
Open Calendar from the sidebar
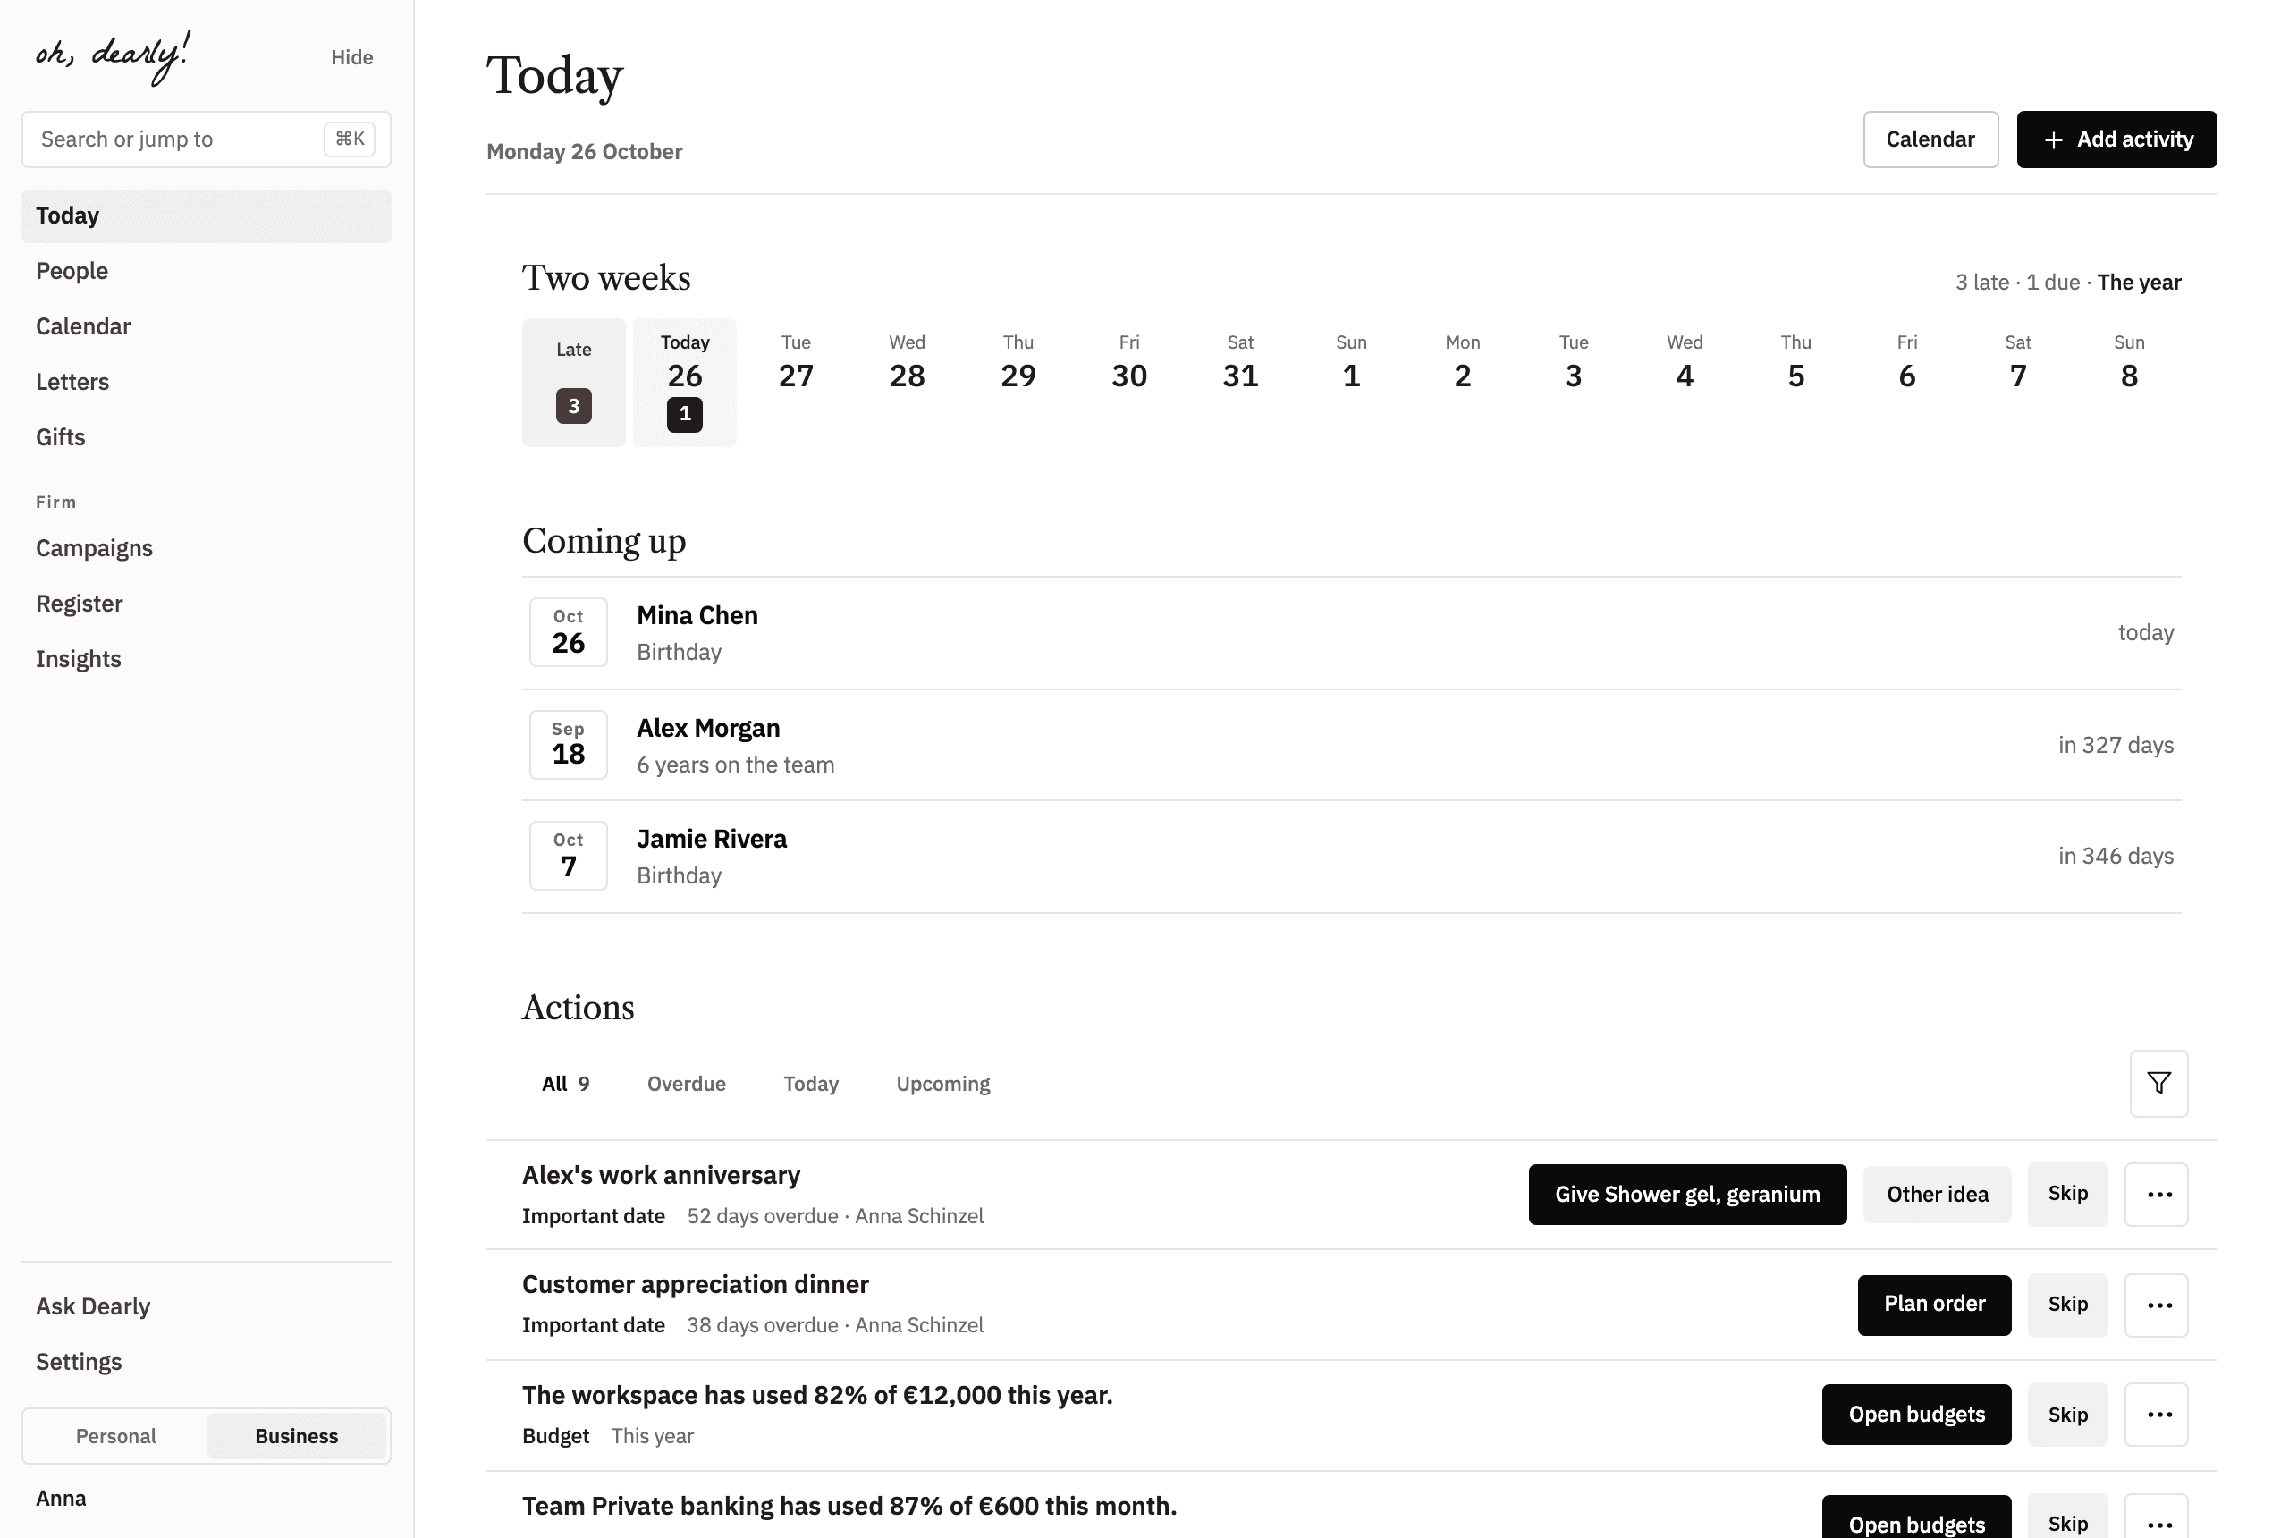(206, 326)
